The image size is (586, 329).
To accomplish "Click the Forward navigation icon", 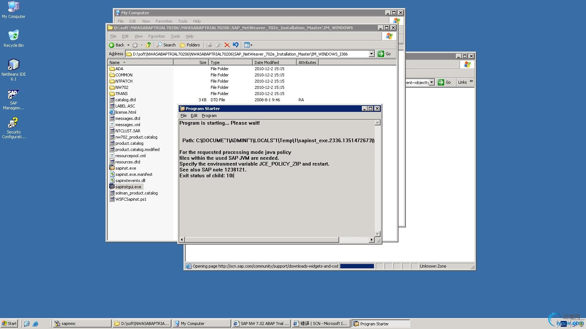I will 135,45.
